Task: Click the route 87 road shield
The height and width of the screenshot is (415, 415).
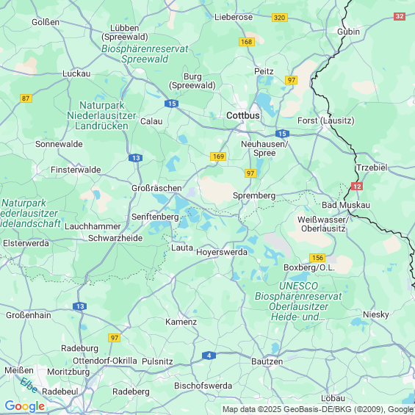Action: point(26,98)
